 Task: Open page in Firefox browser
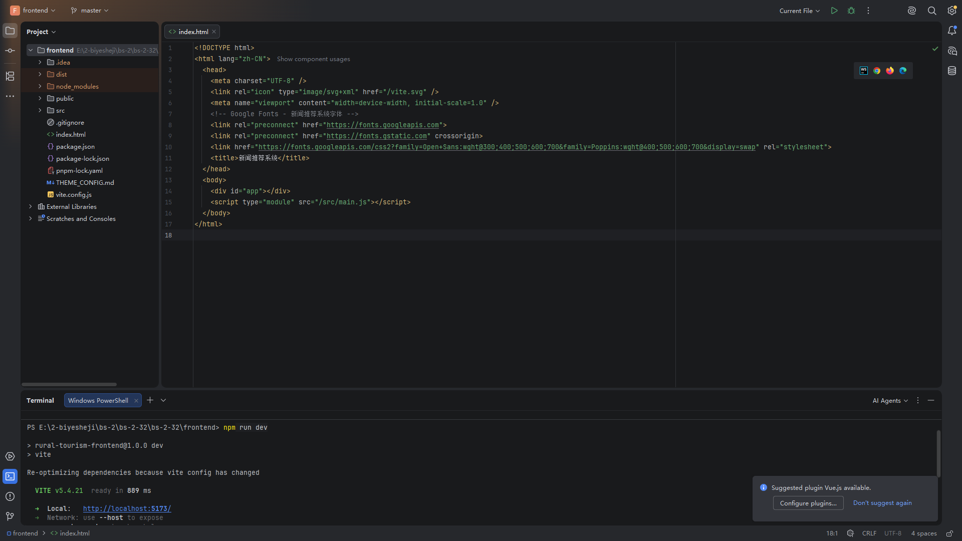(890, 71)
